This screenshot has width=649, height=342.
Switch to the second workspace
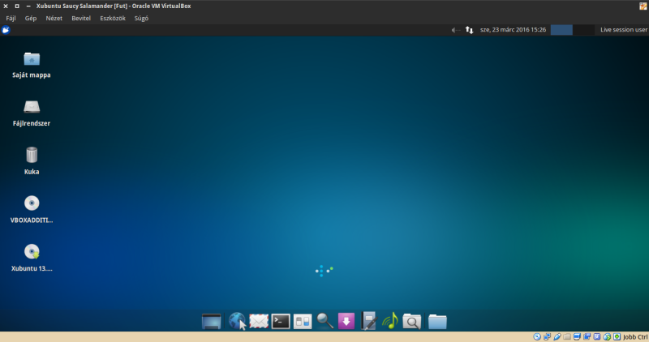click(583, 30)
